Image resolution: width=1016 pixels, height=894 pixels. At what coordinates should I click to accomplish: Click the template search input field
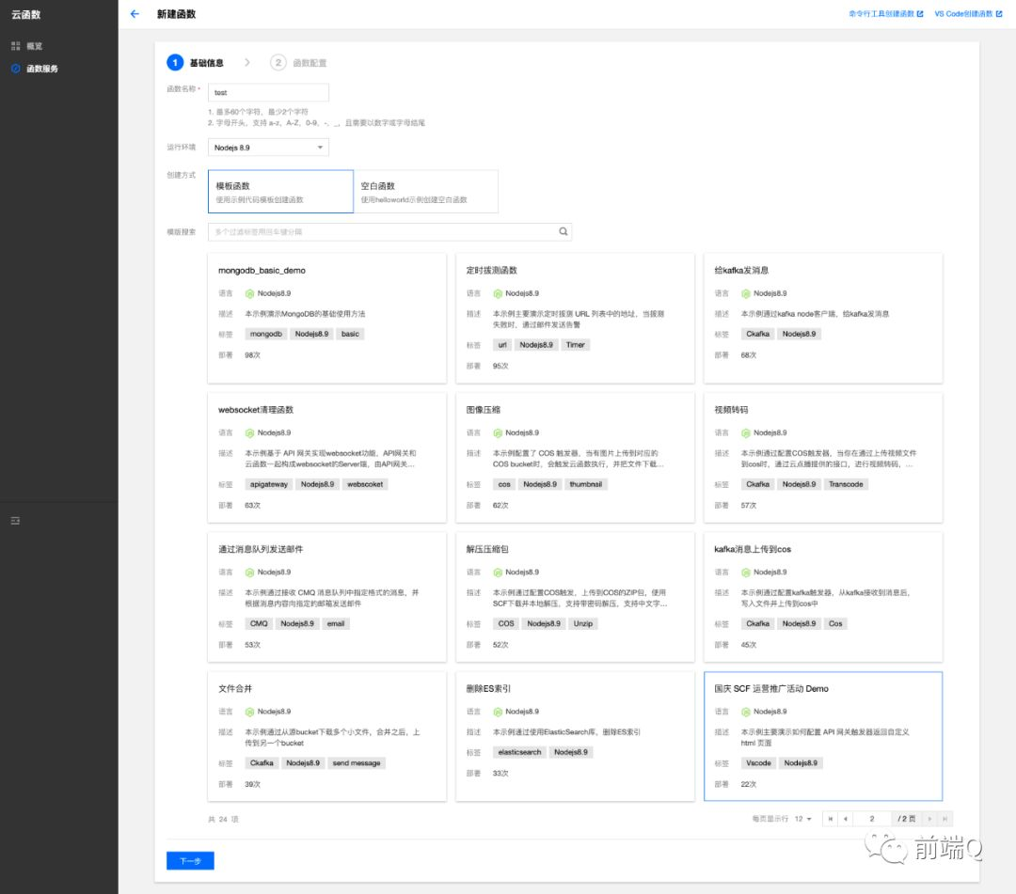click(389, 232)
